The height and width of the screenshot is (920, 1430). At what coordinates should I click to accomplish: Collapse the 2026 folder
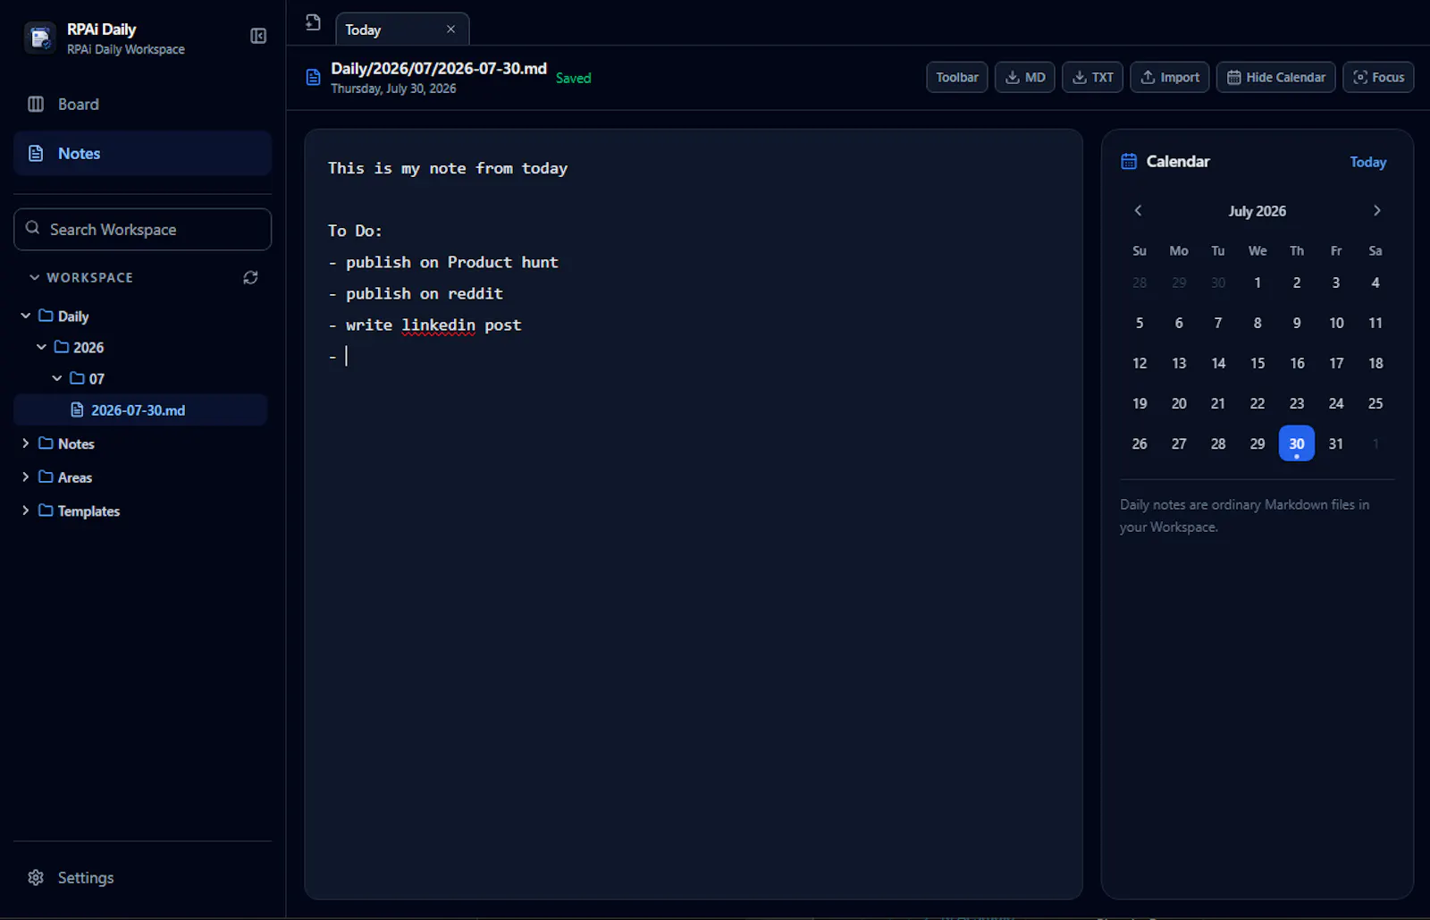pos(41,347)
